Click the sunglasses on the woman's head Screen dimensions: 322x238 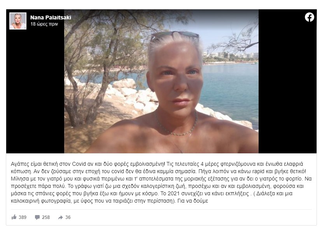pyautogui.click(x=175, y=35)
